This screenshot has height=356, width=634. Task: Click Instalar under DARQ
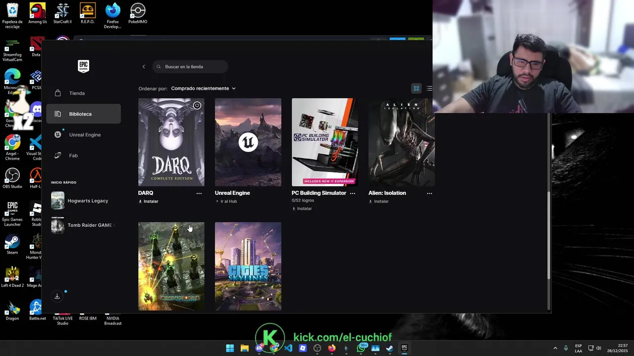tap(149, 201)
